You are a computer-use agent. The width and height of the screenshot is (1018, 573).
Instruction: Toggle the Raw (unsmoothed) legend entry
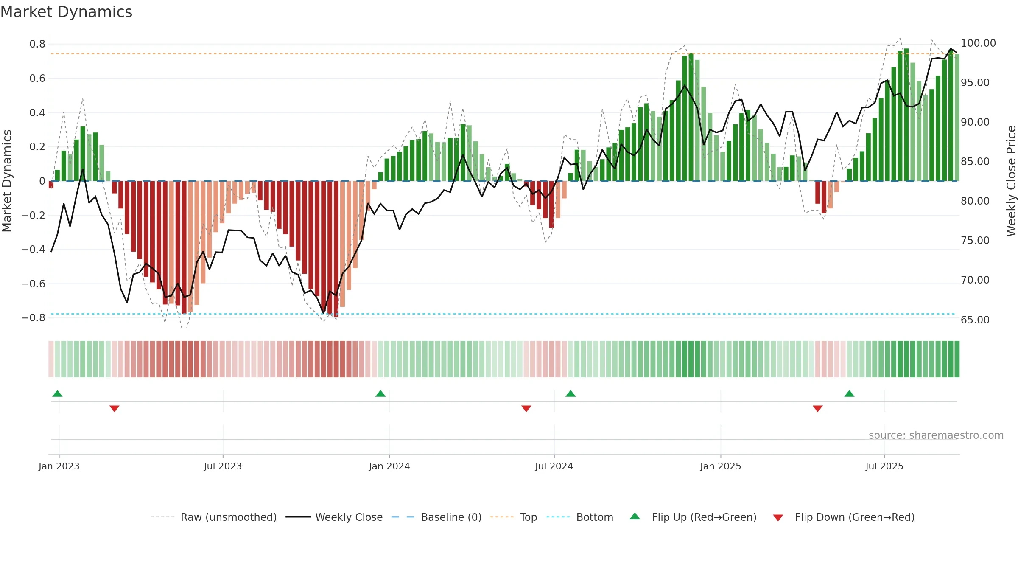coord(213,517)
